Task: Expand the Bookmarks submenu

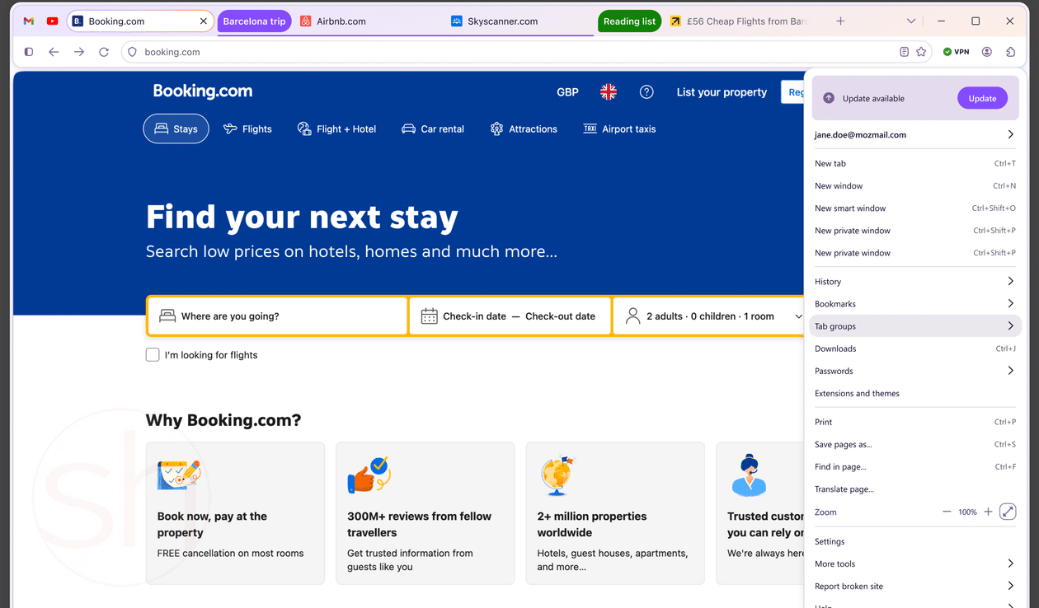Action: 915,303
